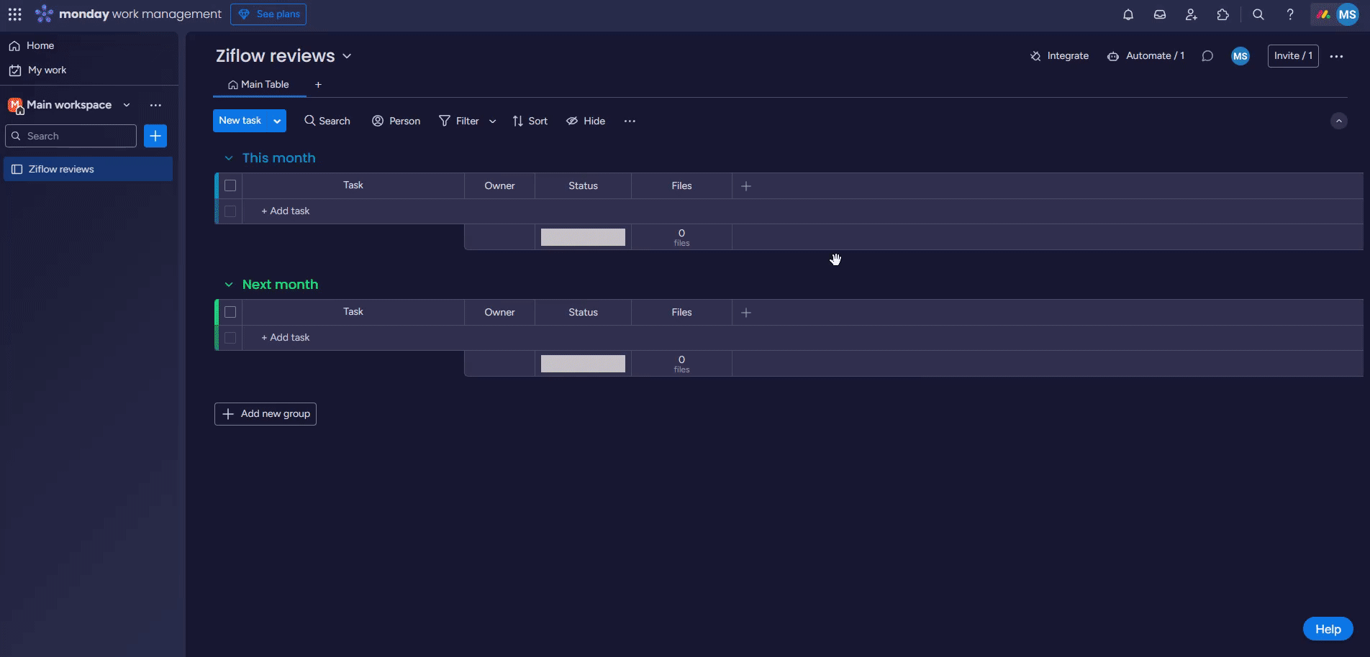Open the Ziflow reviews title dropdown
This screenshot has height=657, width=1370.
[347, 56]
